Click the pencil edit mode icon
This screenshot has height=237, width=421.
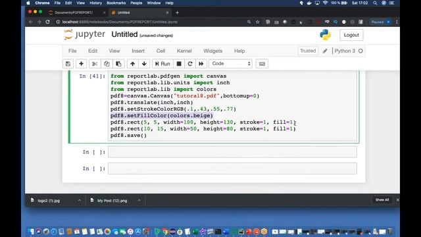pos(325,51)
